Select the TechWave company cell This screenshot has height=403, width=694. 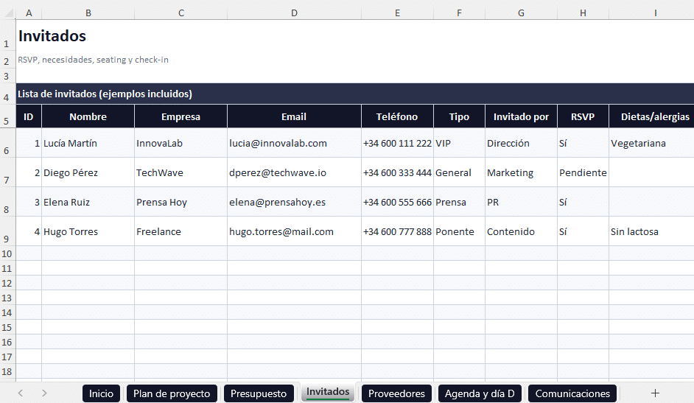tap(181, 172)
